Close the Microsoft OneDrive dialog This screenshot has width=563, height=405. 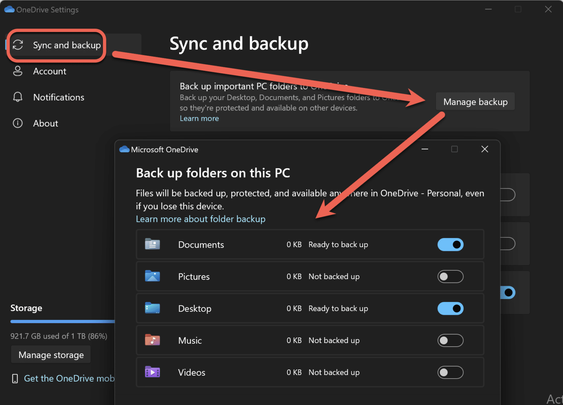coord(485,149)
